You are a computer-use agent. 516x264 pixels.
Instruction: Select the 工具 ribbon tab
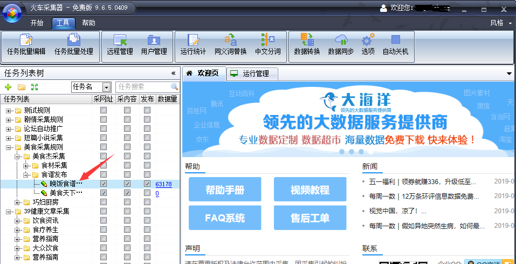tap(63, 23)
